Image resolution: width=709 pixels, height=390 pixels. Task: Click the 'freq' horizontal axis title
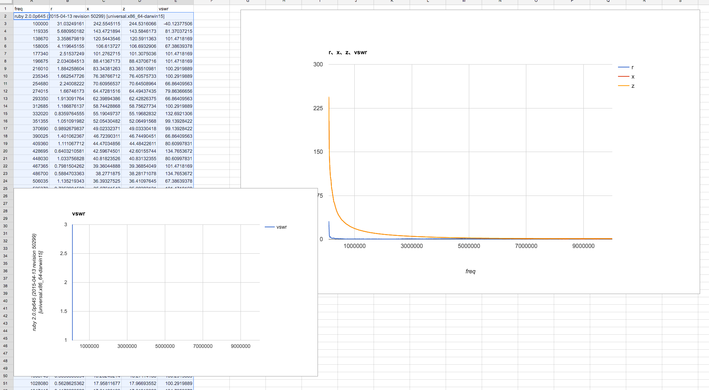pos(470,272)
